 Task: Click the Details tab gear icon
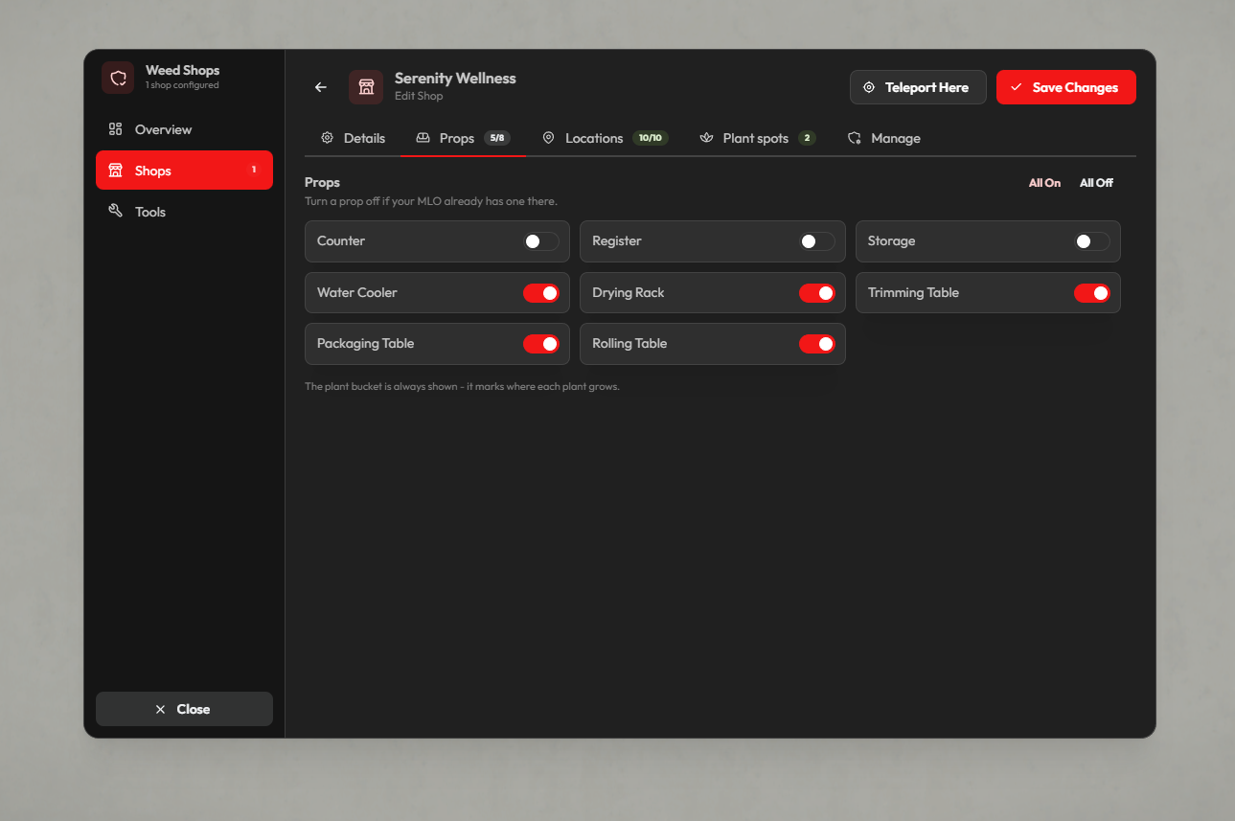tap(327, 138)
